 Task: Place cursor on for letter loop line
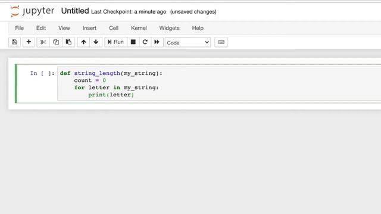[x=117, y=87]
